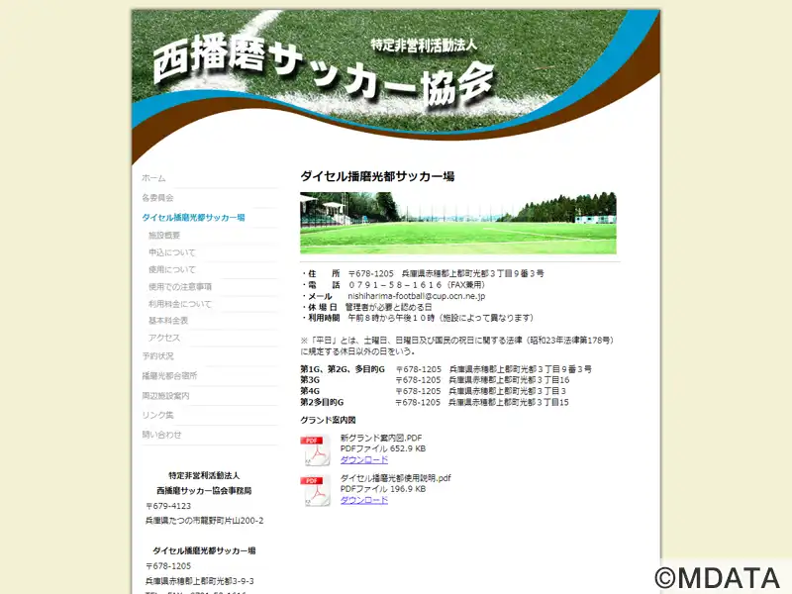The image size is (792, 594).
Task: Click the 西播磨サッカー協会 header banner
Action: coord(396,86)
